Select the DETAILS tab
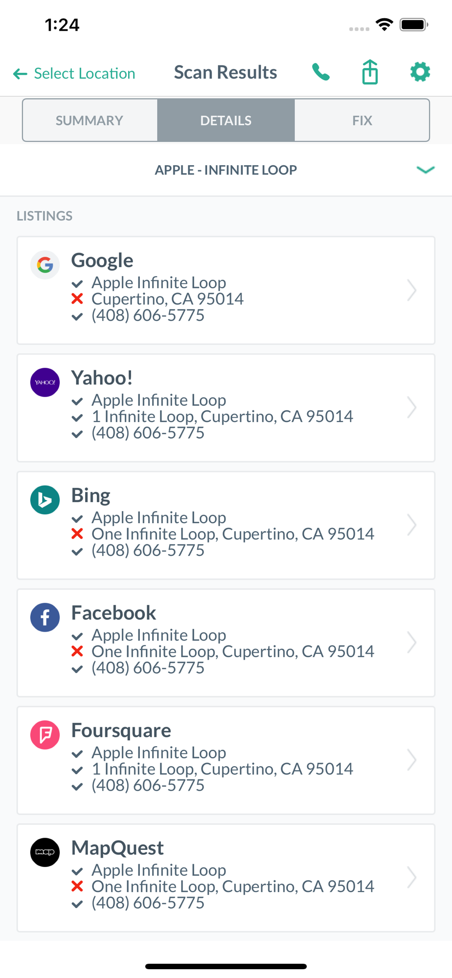Screen dimensions: 452x978 pos(226,120)
